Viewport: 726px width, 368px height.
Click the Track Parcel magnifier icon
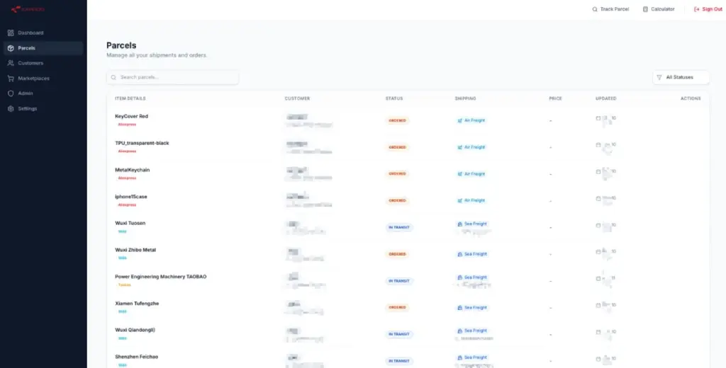(595, 9)
